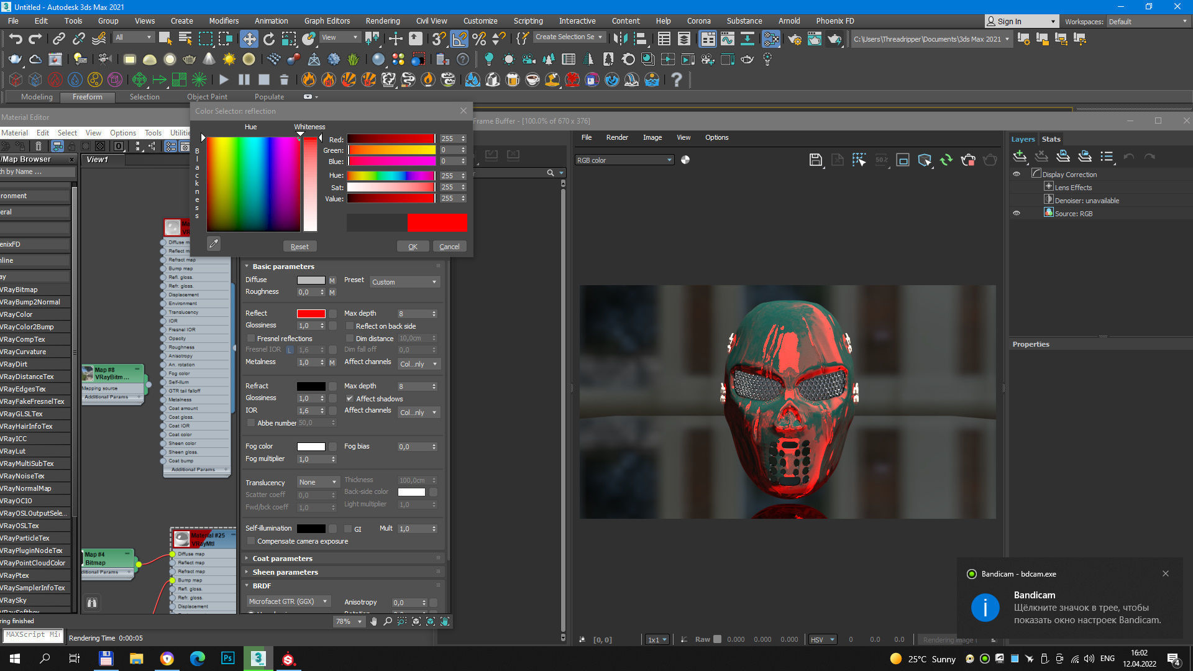
Task: Open the 78% zoom dropdown
Action: click(x=349, y=621)
